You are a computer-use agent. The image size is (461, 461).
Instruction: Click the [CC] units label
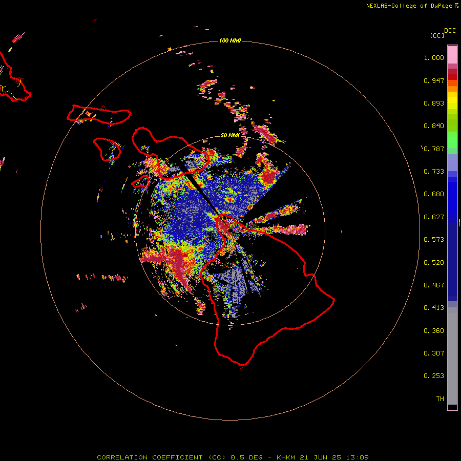click(x=437, y=35)
